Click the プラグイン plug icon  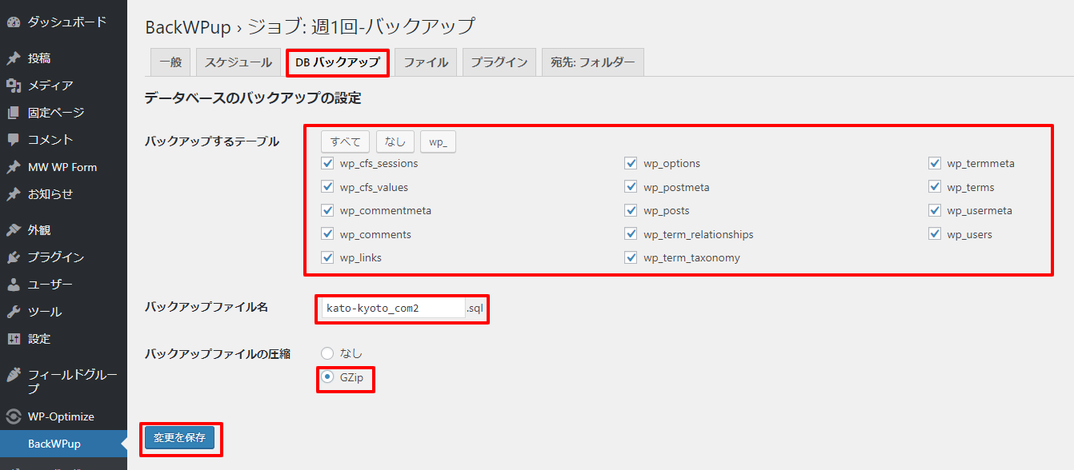click(13, 257)
